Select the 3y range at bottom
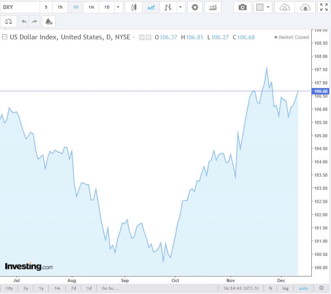Viewport: 331px width, 294px height. pyautogui.click(x=26, y=288)
